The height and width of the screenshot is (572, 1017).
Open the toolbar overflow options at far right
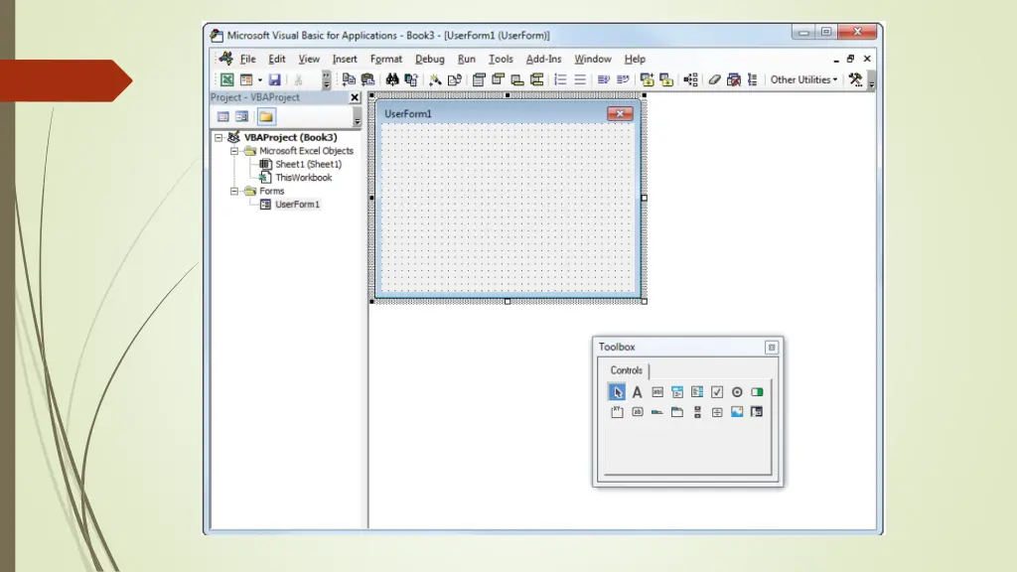point(872,80)
